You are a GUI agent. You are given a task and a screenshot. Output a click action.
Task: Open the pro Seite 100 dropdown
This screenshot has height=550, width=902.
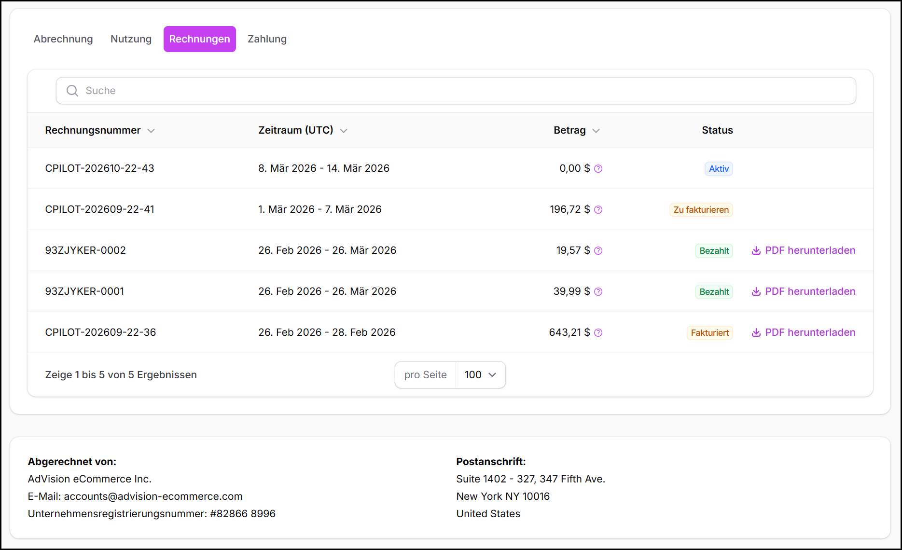[480, 375]
